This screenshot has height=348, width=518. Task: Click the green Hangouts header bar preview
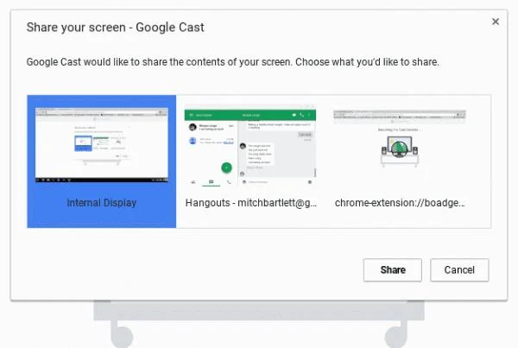pos(250,115)
